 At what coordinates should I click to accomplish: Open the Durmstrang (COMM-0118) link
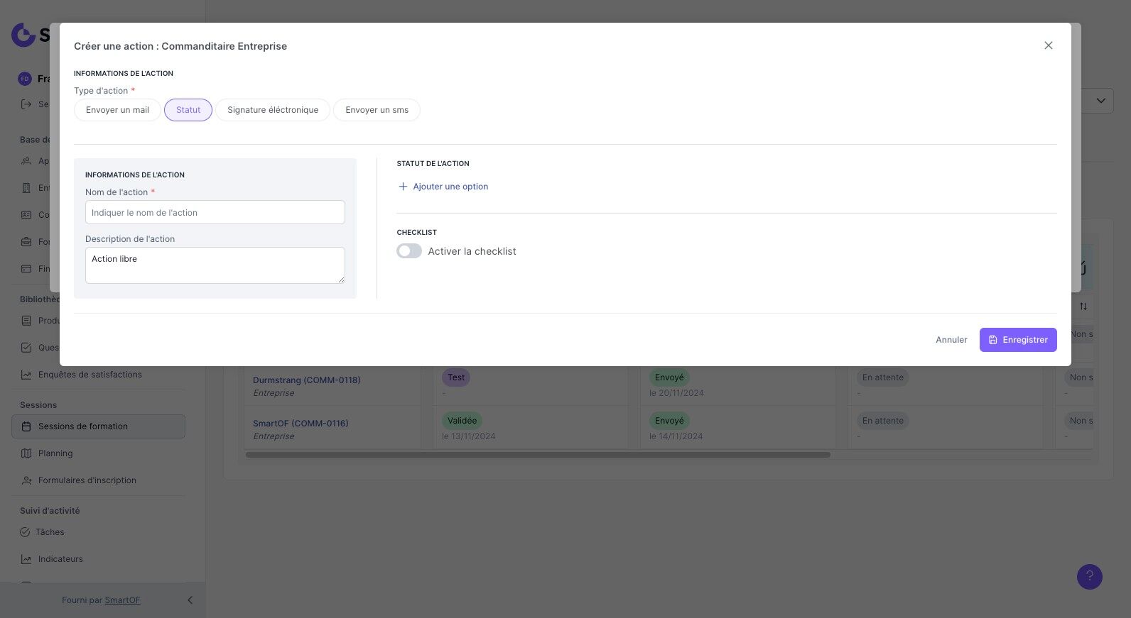pyautogui.click(x=307, y=380)
